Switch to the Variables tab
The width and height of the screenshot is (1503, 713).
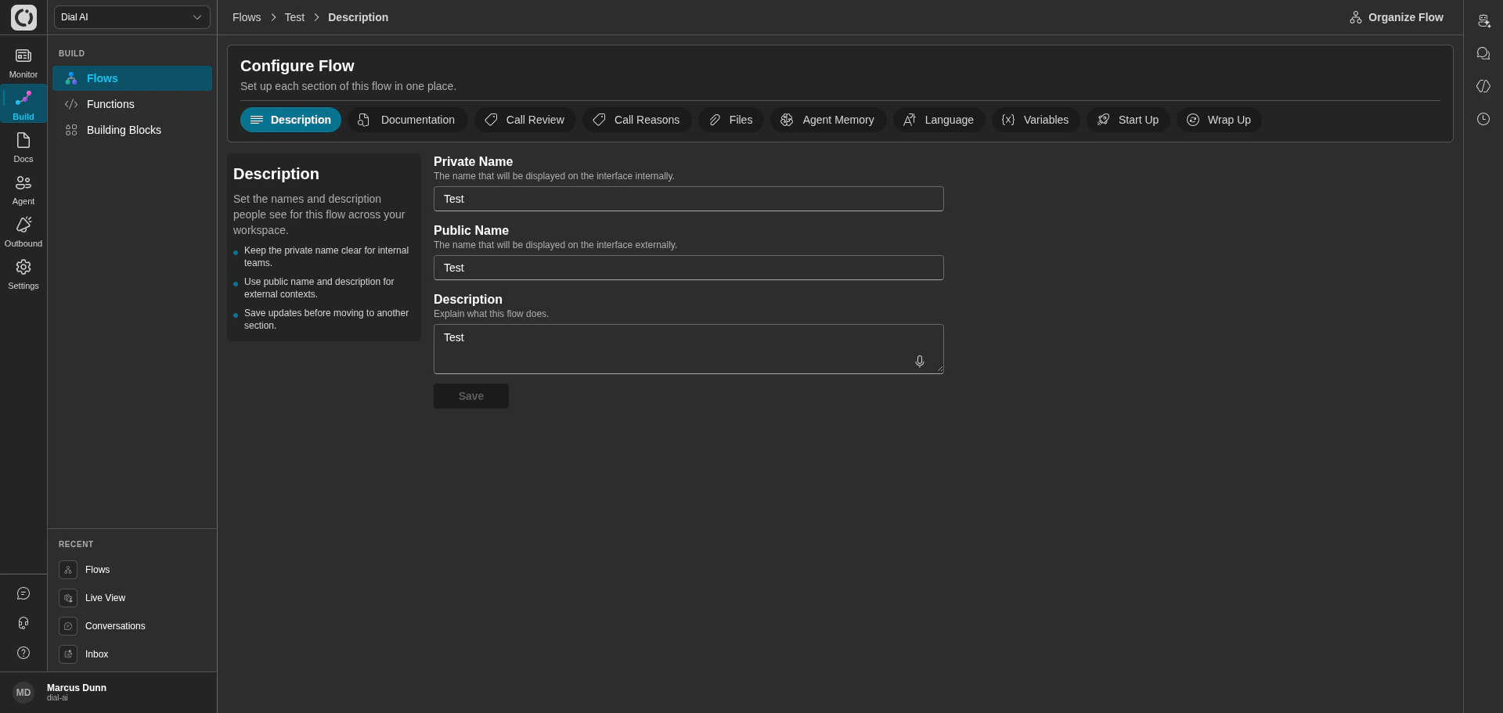click(x=1036, y=120)
